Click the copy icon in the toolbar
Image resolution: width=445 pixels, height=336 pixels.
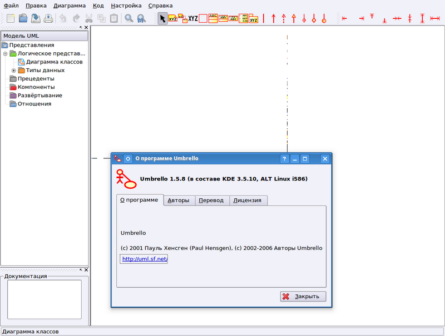pyautogui.click(x=101, y=18)
